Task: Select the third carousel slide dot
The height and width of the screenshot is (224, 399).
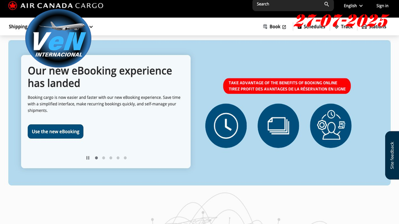Action: pos(111,158)
